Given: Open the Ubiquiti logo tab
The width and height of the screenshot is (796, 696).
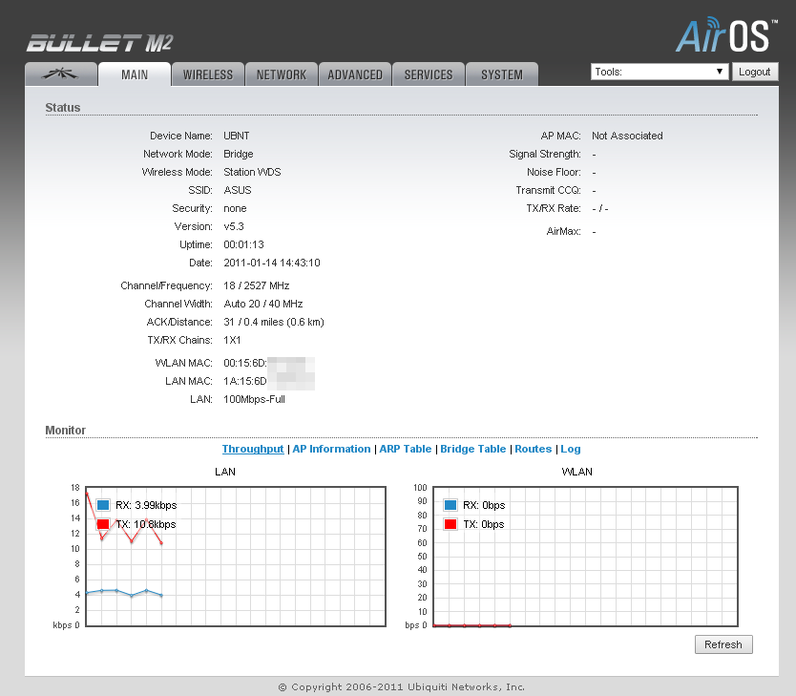Looking at the screenshot, I should pos(61,74).
